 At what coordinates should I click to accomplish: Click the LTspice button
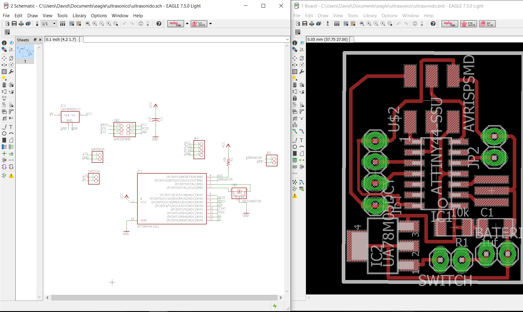click(x=199, y=24)
